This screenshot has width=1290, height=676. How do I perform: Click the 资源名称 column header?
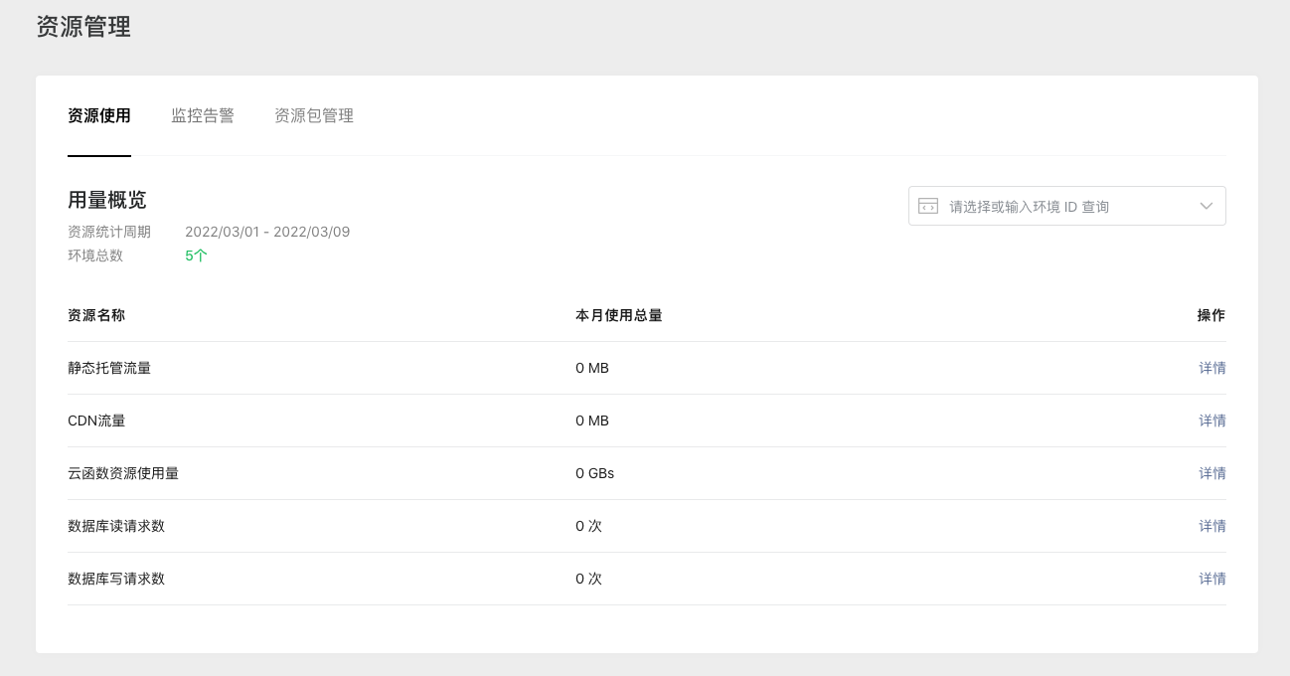tap(96, 315)
